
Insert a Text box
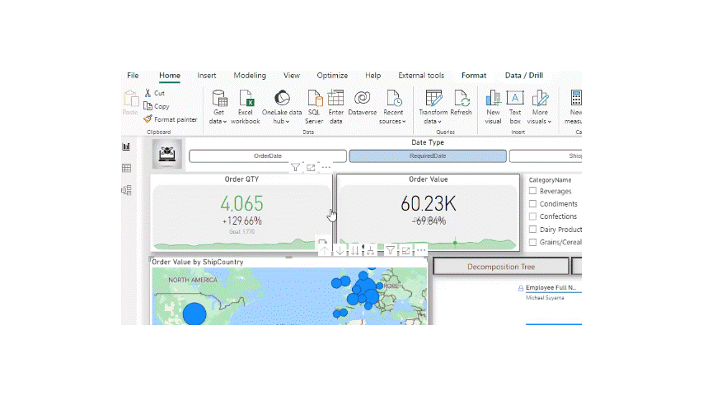(x=515, y=99)
